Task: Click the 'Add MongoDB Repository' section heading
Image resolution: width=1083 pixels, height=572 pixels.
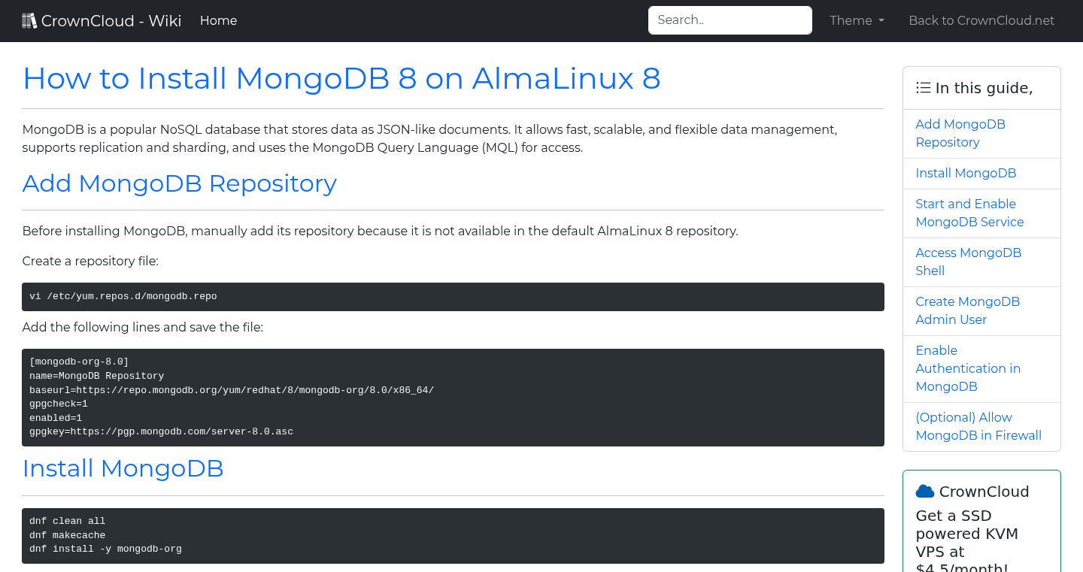Action: pos(179,183)
